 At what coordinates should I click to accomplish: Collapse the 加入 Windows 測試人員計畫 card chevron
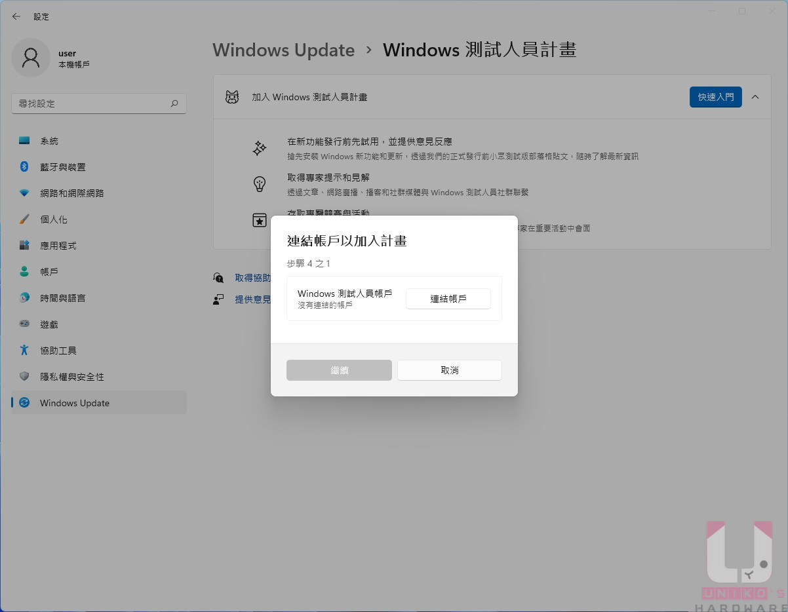[755, 97]
